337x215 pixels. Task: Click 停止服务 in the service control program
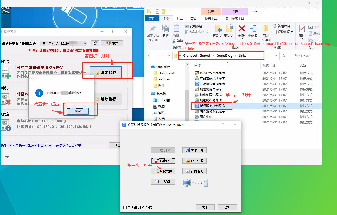pyautogui.click(x=163, y=161)
